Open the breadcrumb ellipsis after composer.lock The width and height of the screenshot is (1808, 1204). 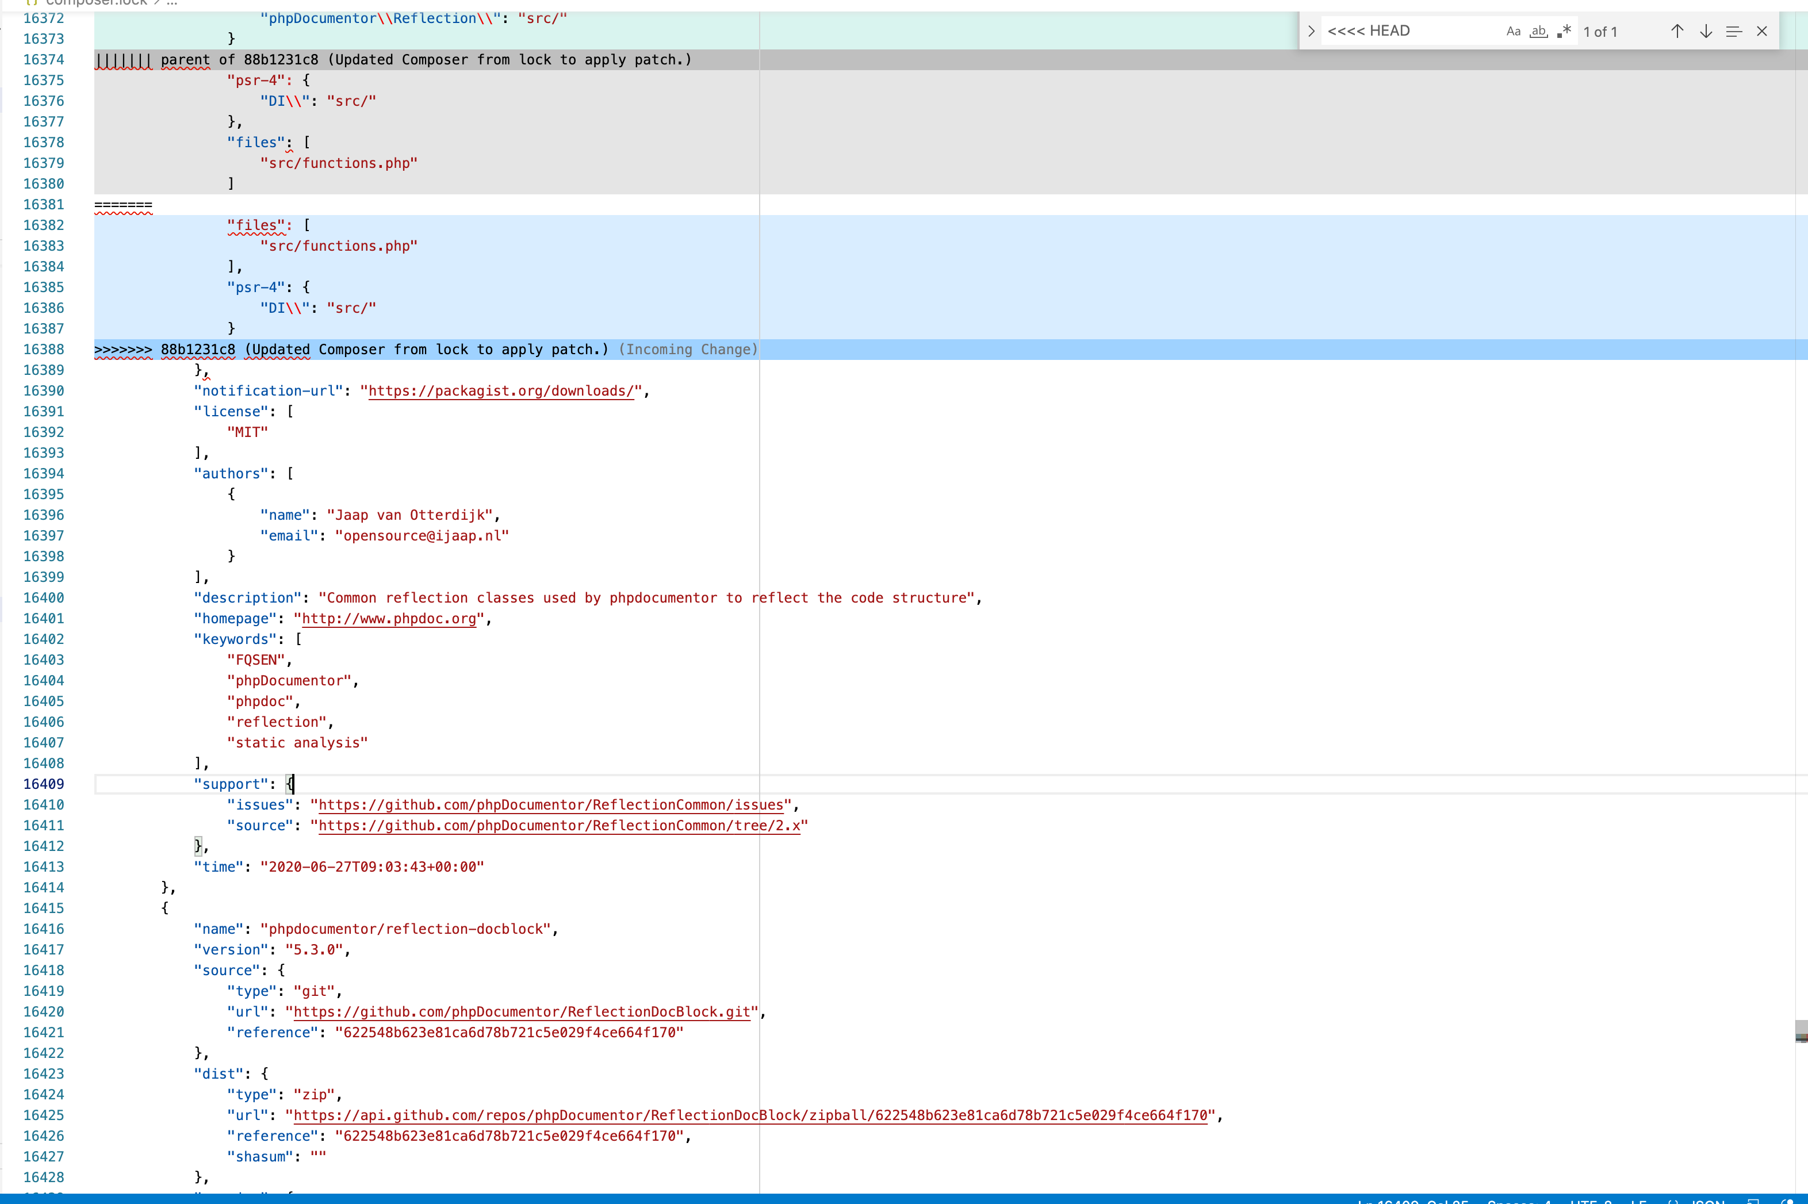(171, 3)
